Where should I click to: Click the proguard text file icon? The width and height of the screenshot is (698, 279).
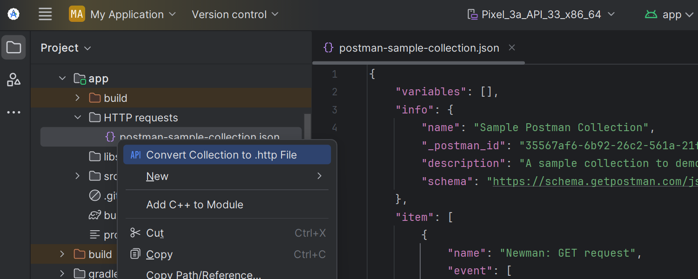click(95, 235)
